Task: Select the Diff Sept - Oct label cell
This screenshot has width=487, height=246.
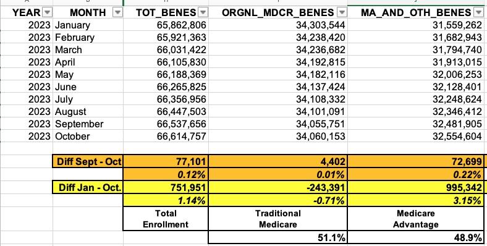Action: (x=88, y=161)
